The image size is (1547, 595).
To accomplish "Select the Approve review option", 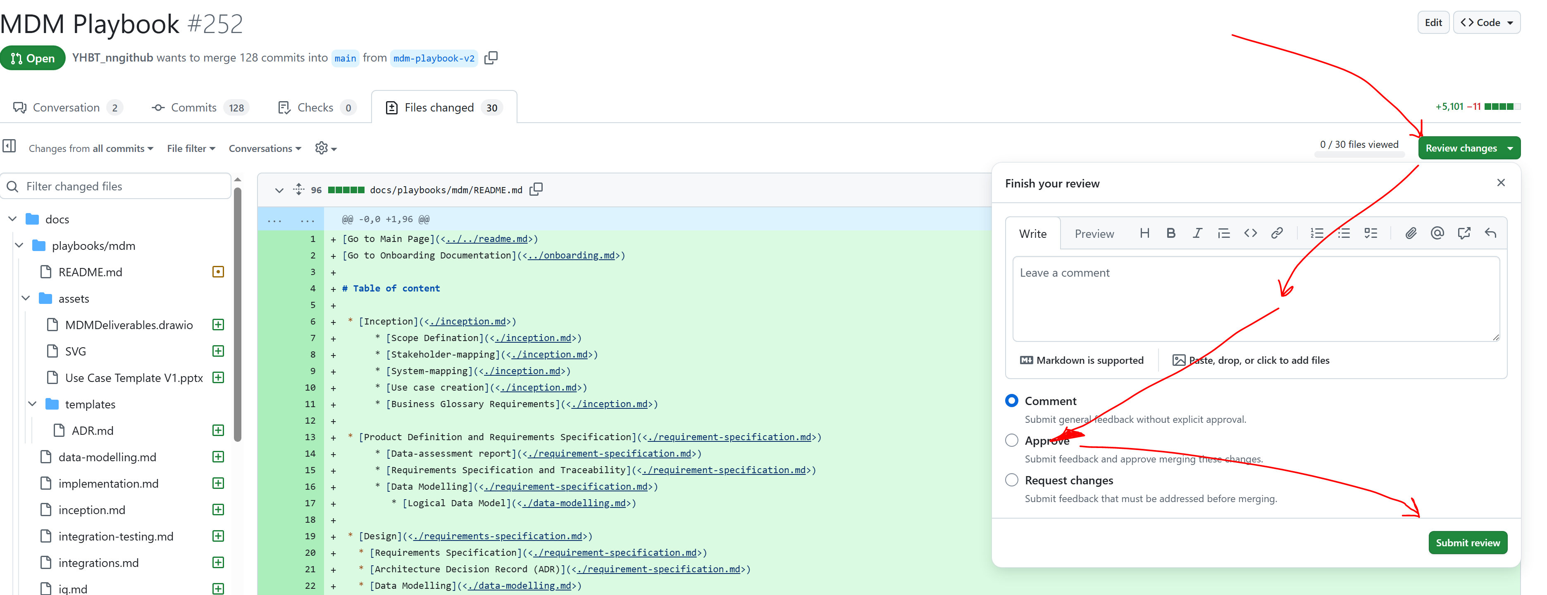I will [1011, 440].
